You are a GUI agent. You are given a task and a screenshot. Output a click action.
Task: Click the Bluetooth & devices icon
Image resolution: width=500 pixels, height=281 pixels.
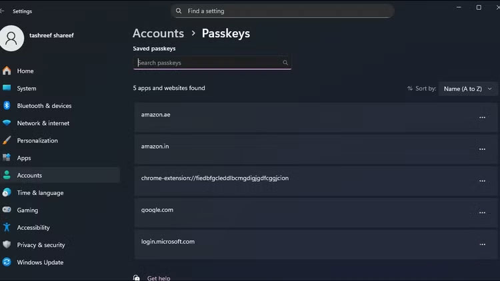(7, 106)
